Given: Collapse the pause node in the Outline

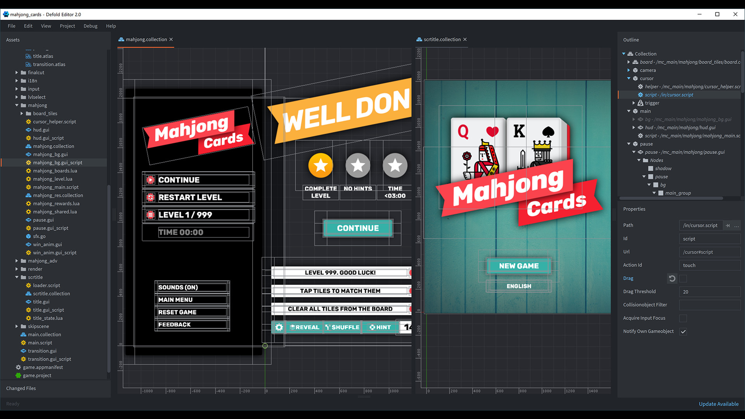Looking at the screenshot, I should [x=629, y=144].
